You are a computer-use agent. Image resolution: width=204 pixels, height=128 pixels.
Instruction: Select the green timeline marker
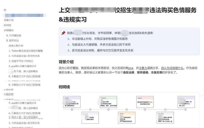point(108,109)
